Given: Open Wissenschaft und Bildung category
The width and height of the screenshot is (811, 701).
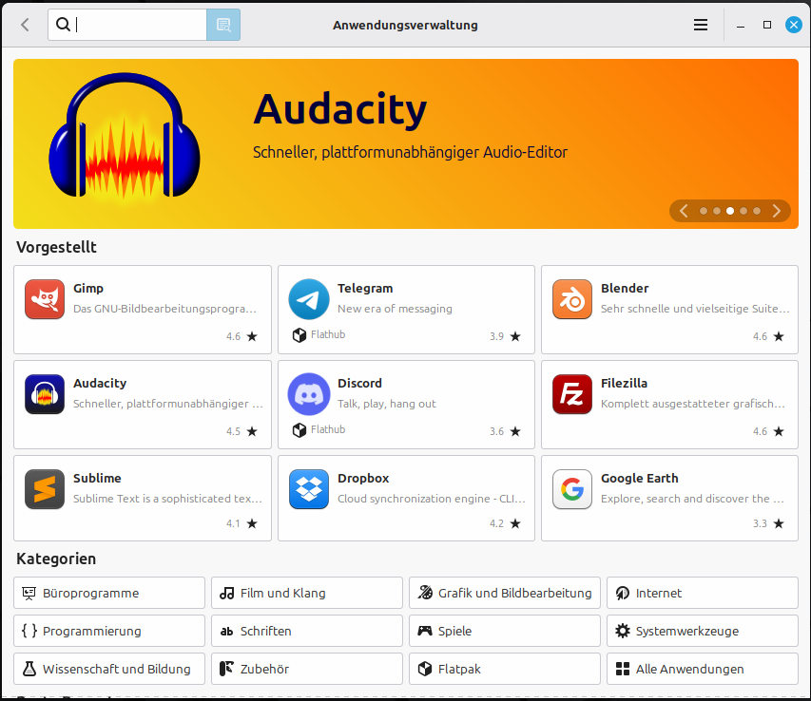Looking at the screenshot, I should pos(109,669).
